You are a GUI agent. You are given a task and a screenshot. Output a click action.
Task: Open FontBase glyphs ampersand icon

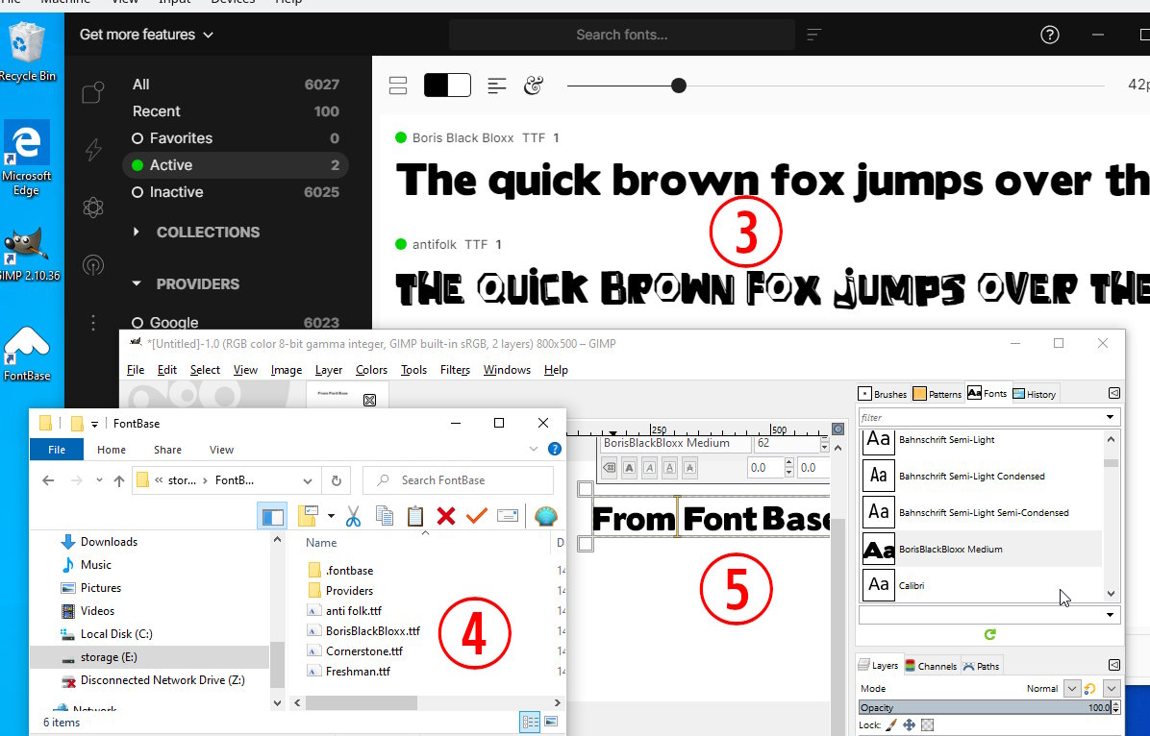534,86
